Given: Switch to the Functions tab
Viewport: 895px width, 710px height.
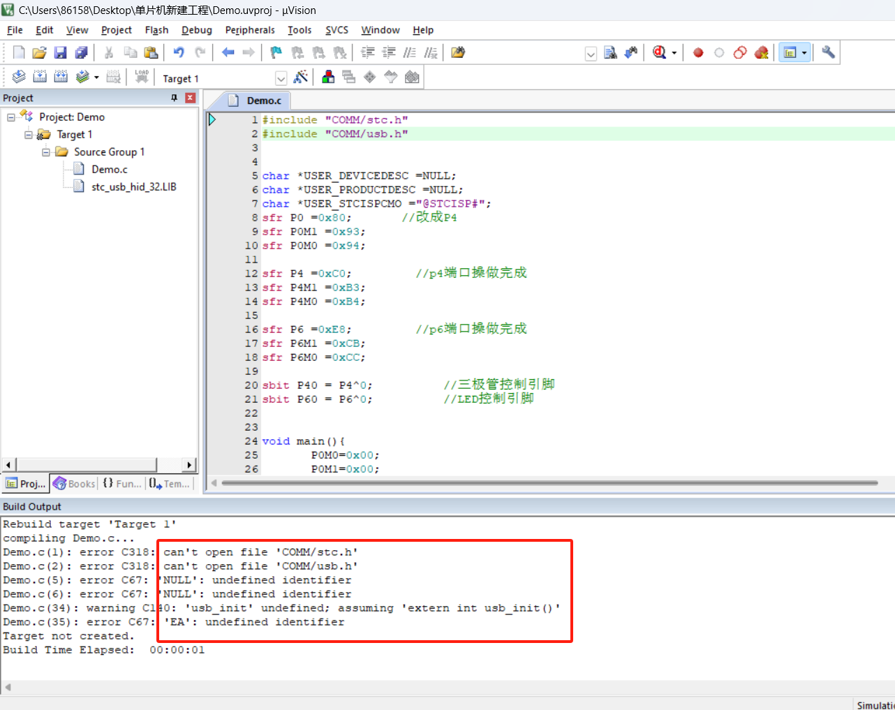Looking at the screenshot, I should tap(122, 484).
